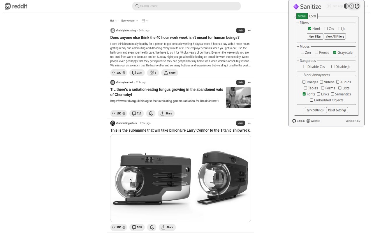
Task: Click the Search Reddit input field
Action: click(186, 6)
